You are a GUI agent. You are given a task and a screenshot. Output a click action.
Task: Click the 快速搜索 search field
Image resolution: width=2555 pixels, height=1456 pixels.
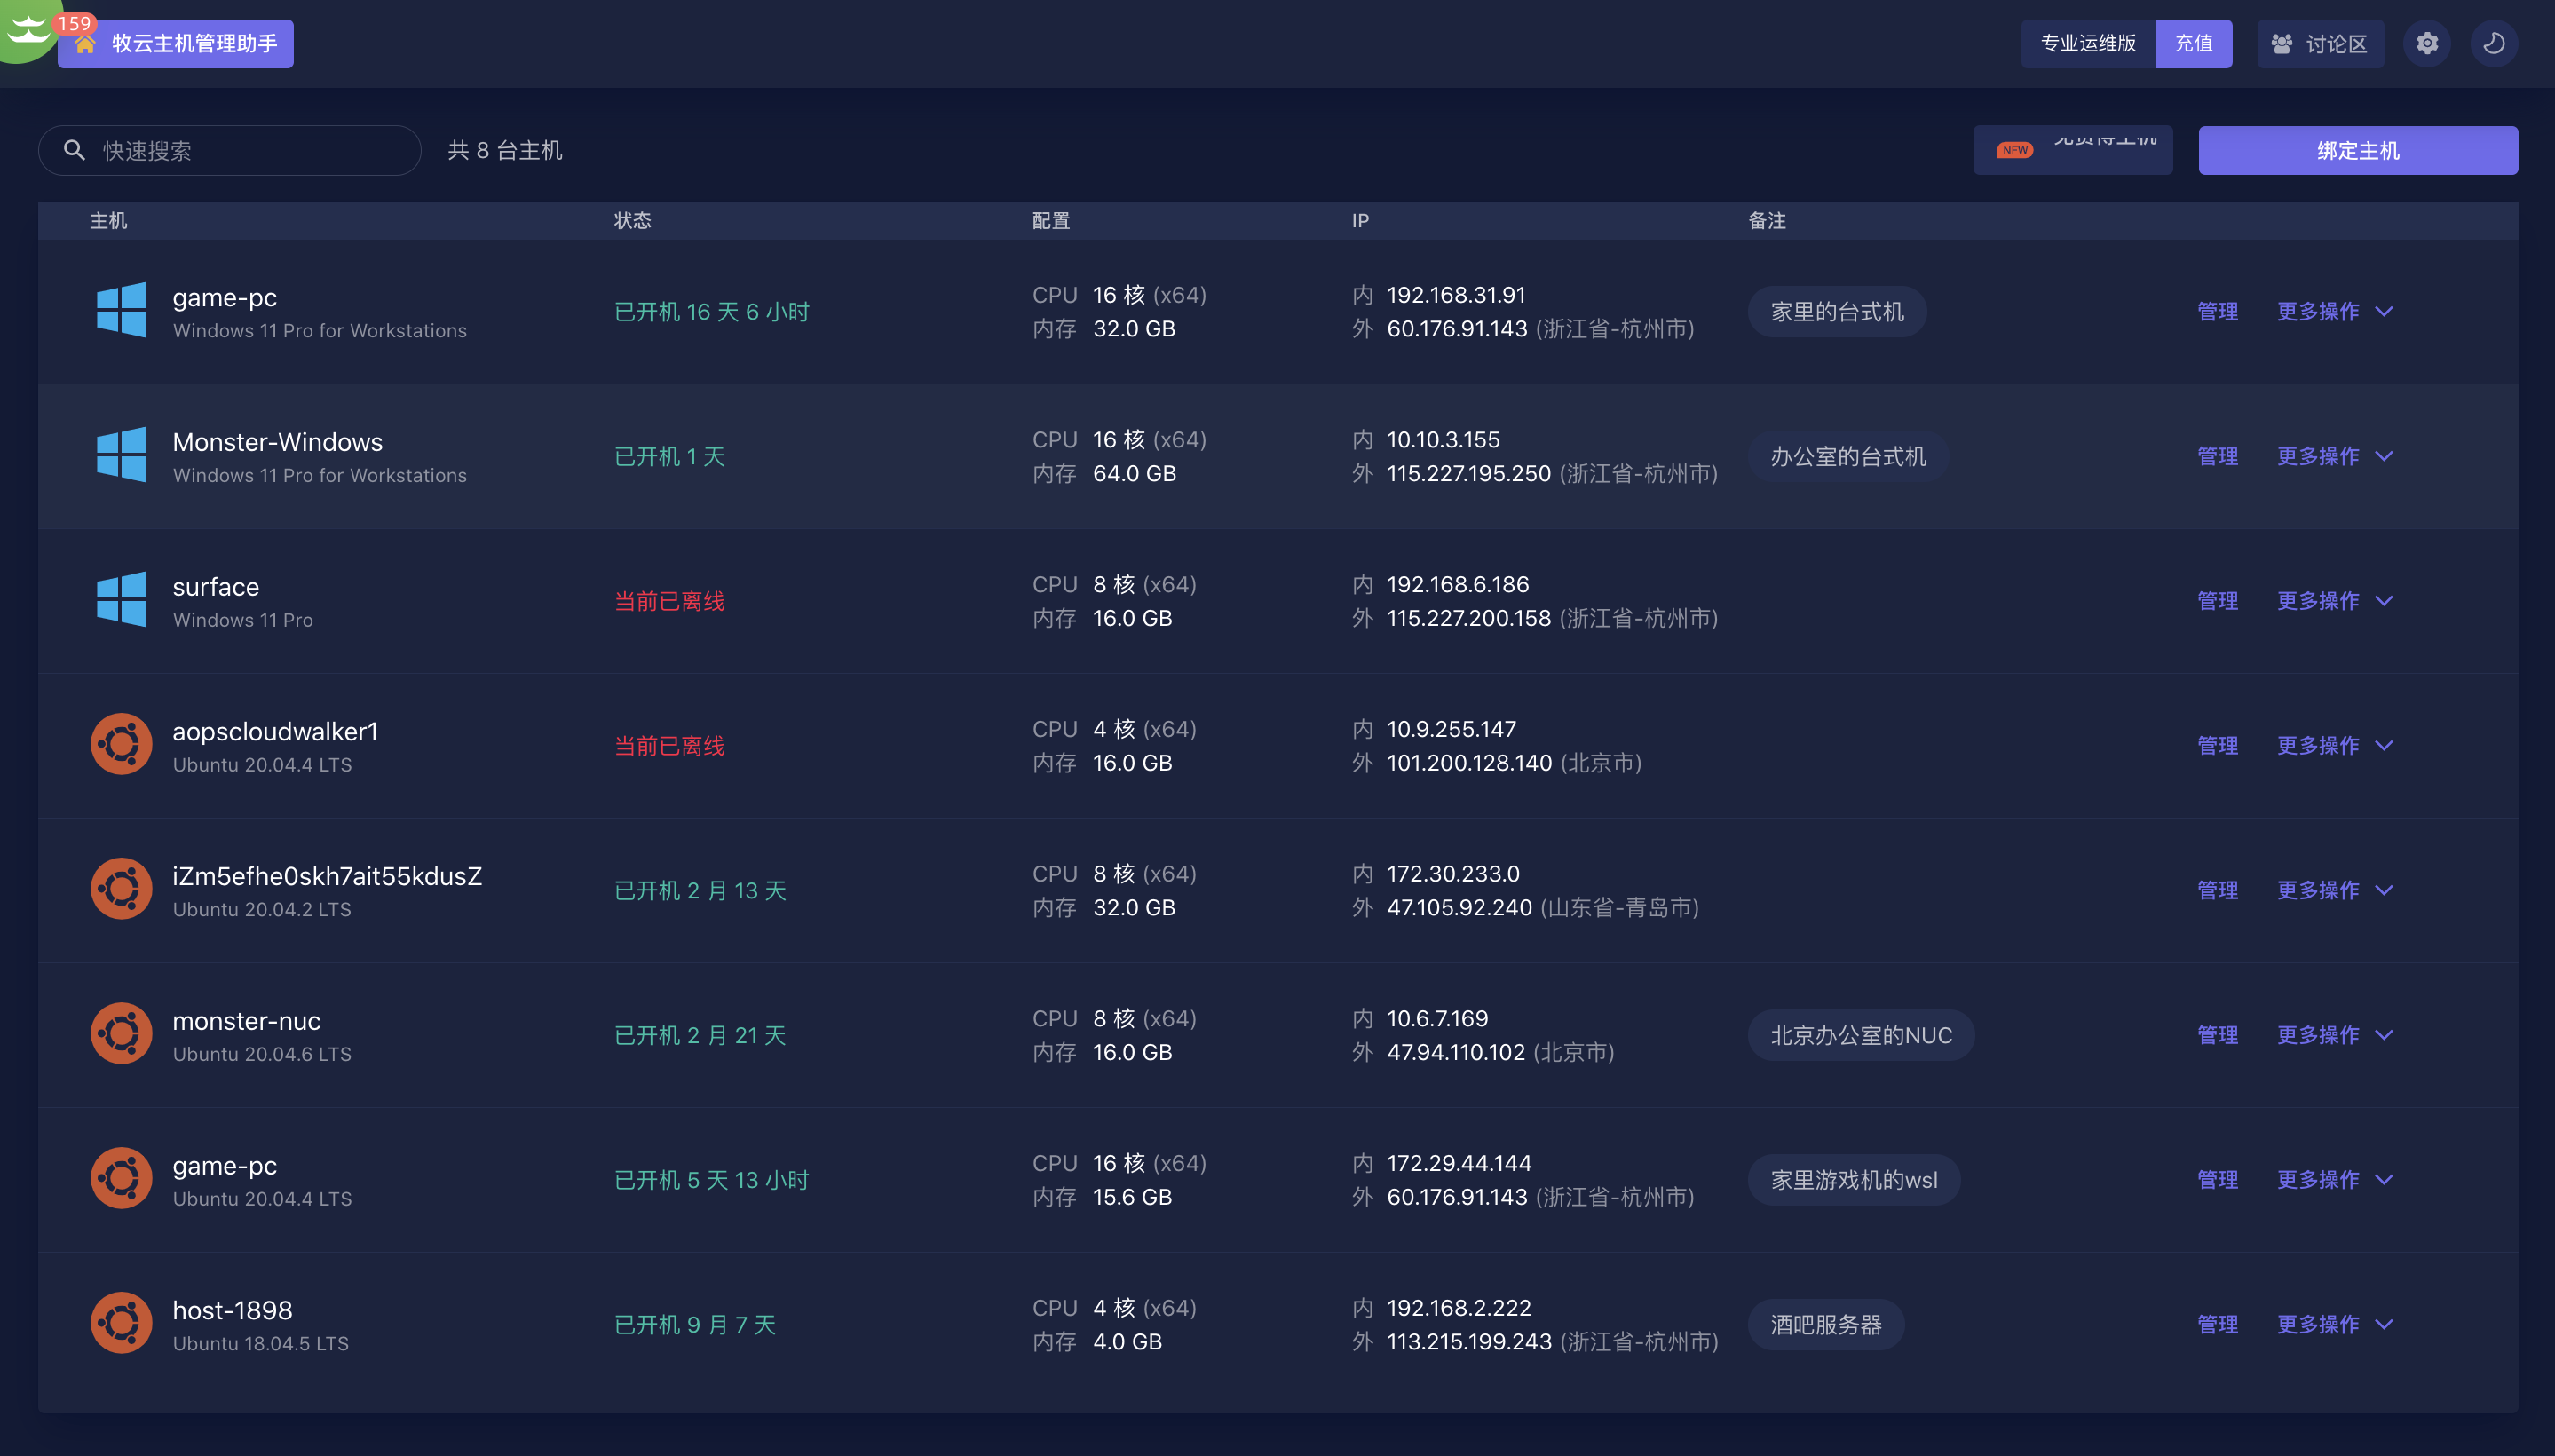click(229, 150)
